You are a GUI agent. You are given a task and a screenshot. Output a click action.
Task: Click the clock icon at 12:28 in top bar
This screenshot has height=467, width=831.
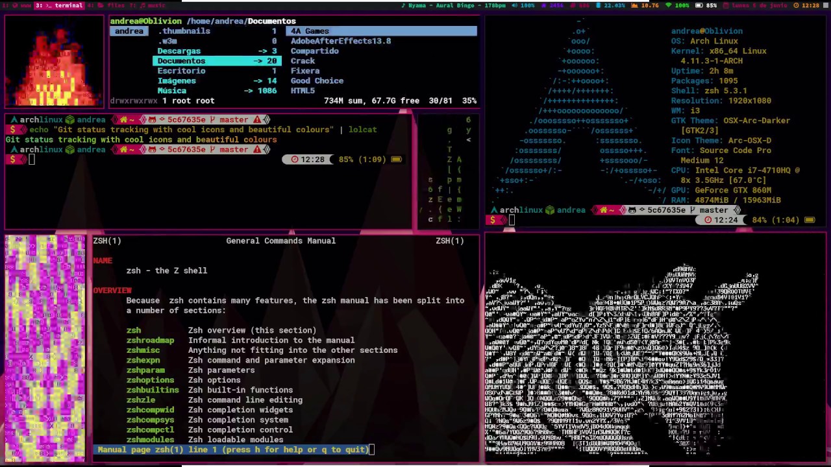coord(797,5)
